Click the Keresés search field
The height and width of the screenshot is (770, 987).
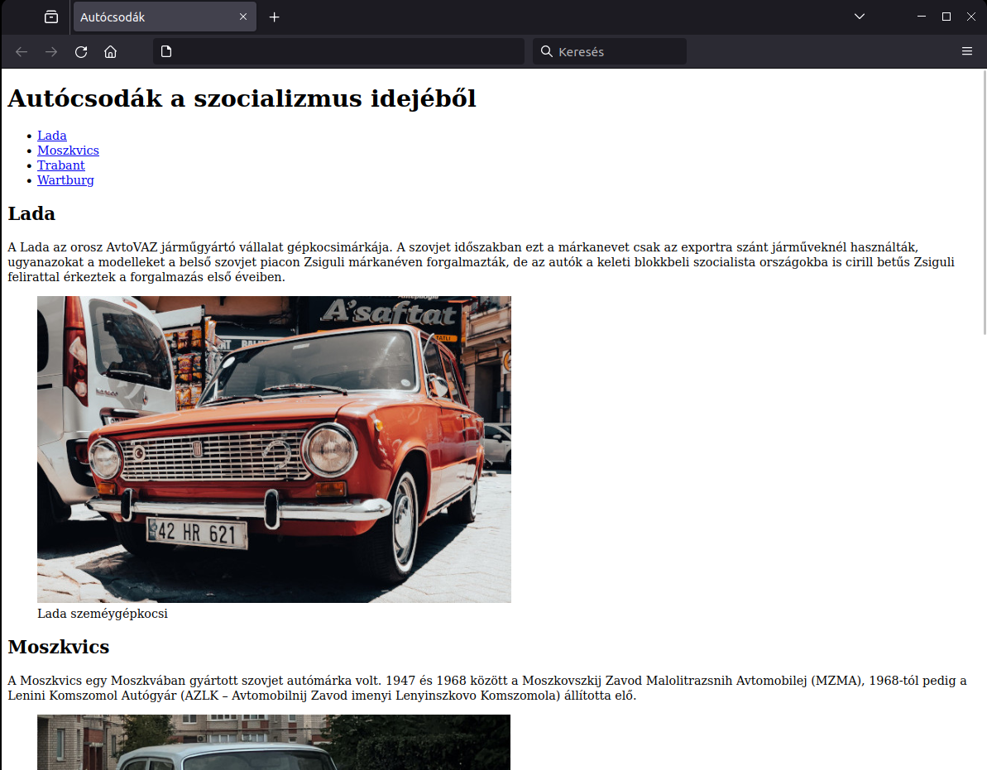pyautogui.click(x=610, y=51)
